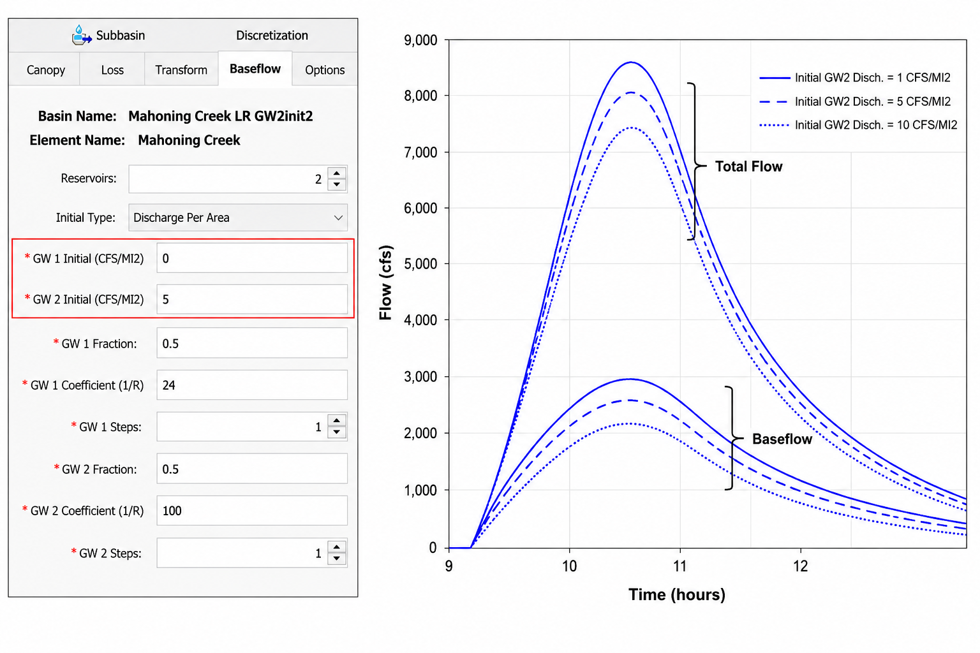Click legend entry Initial GW2 Disch. = 1 CFS/MI2
This screenshot has width=980, height=653.
(x=855, y=78)
